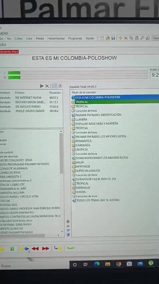Click the green crossfade mix icon
159x284 pixels.
pos(71,248)
